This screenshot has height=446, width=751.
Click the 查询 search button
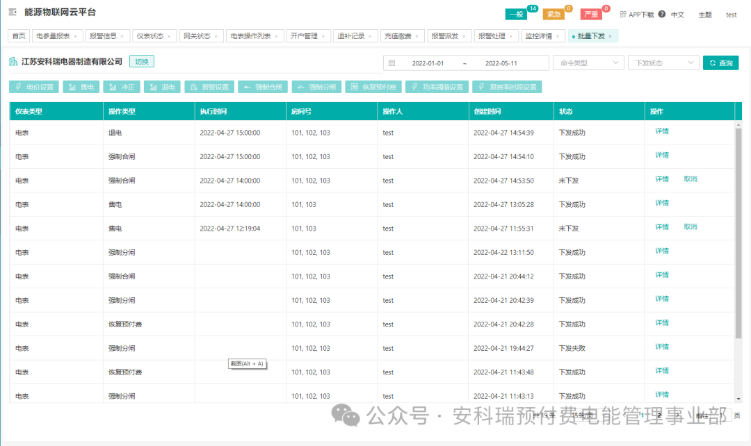pos(721,63)
